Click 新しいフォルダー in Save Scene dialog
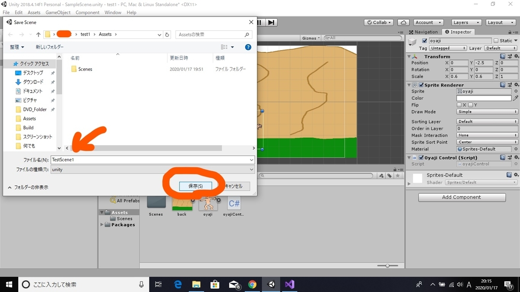Screen dimensions: 520x292 click(49, 47)
